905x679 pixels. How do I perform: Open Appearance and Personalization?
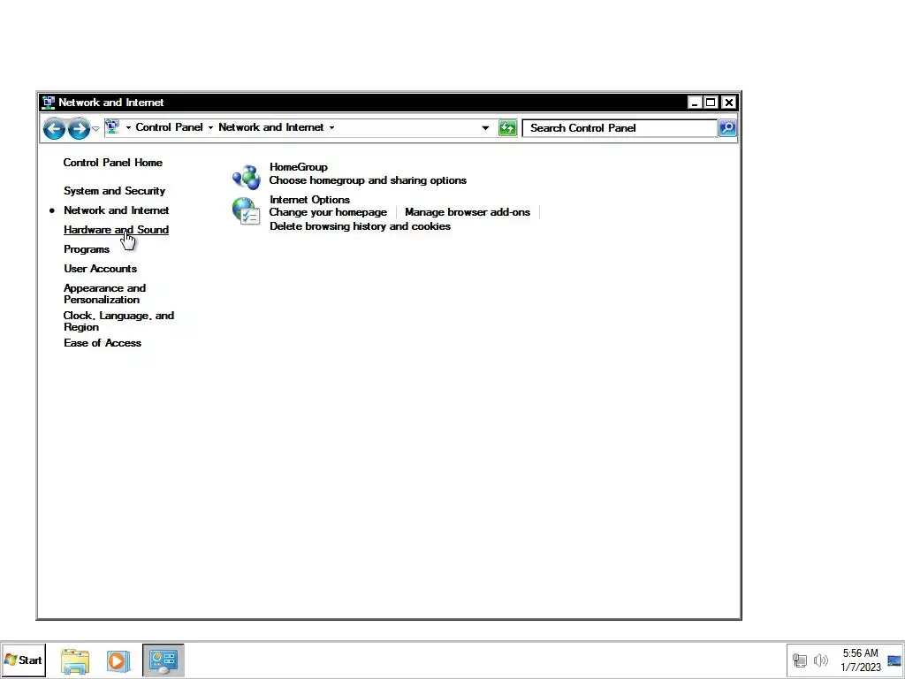tap(104, 294)
